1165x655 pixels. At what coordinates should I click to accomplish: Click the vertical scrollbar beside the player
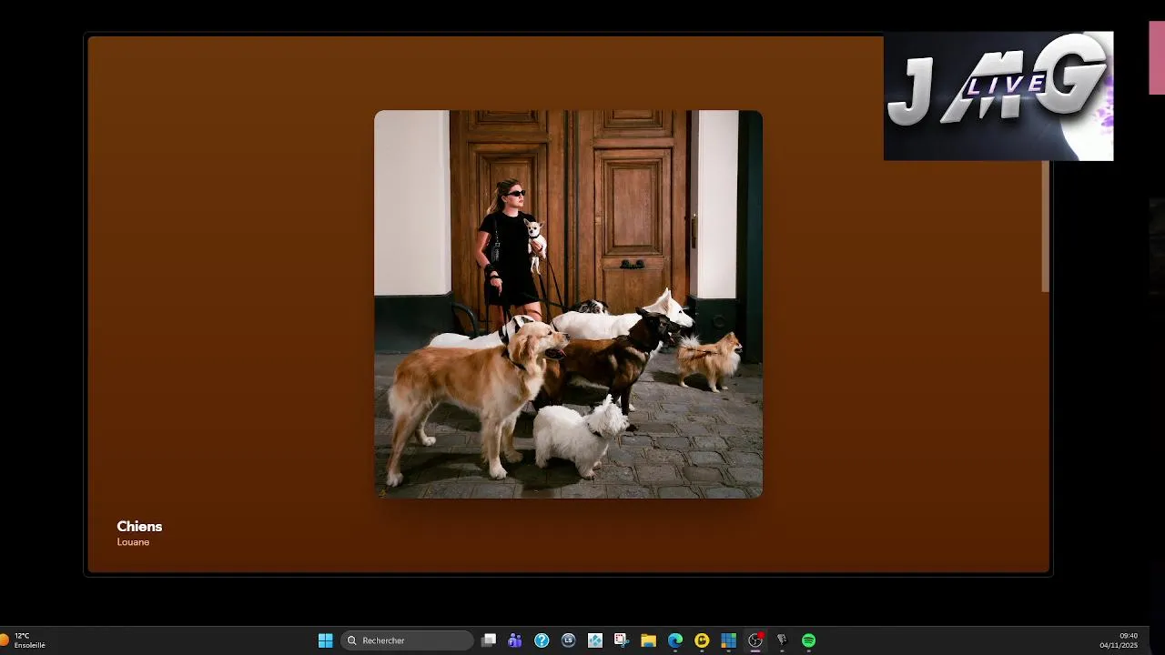pos(1046,227)
